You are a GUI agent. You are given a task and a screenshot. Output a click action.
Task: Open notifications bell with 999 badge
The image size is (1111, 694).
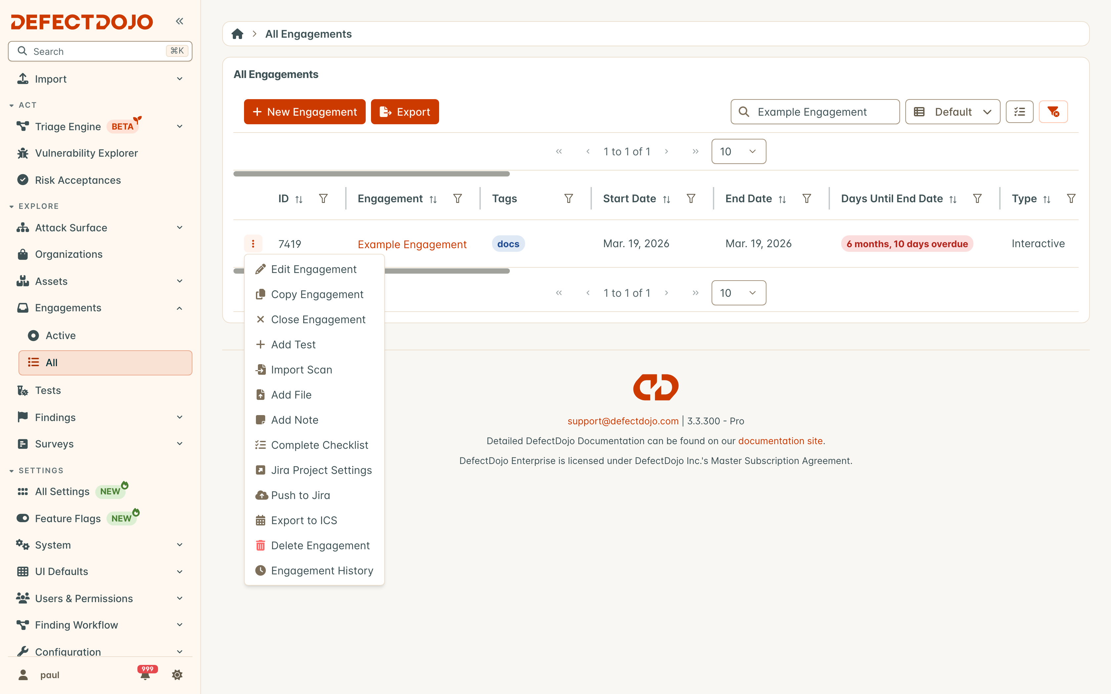pyautogui.click(x=146, y=674)
